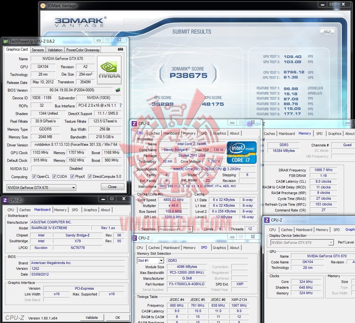Click the DRAM Frequency 1066.7 MHz value
The height and width of the screenshot is (323, 355).
coord(323,170)
